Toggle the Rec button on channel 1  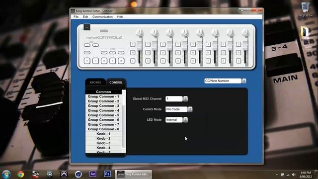click(133, 61)
